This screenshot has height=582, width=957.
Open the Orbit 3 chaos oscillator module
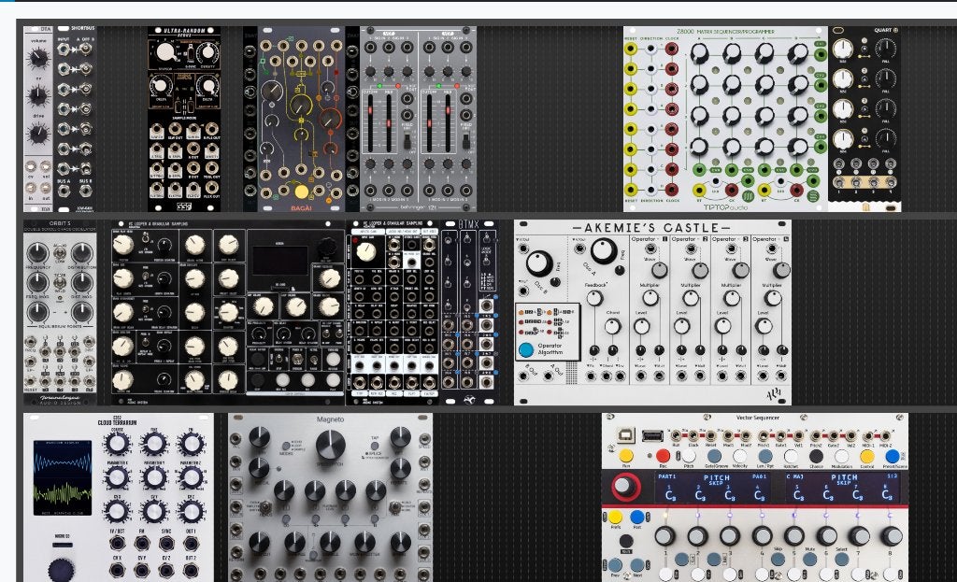point(60,312)
